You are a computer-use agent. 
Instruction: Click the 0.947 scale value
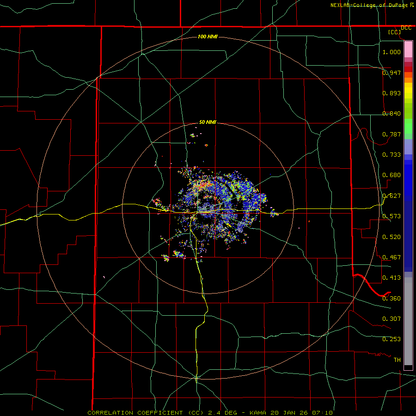[x=392, y=73]
